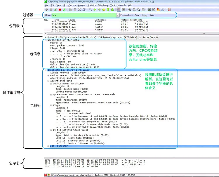Restart the running live capture
219x177 pixels.
coord(64,10)
